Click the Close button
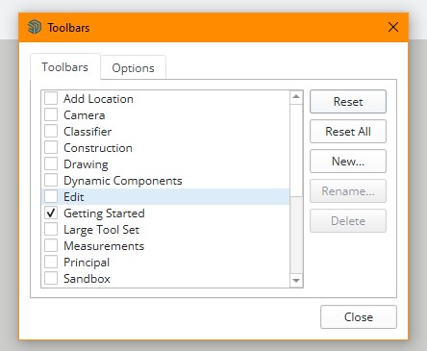This screenshot has height=351, width=427. point(359,316)
